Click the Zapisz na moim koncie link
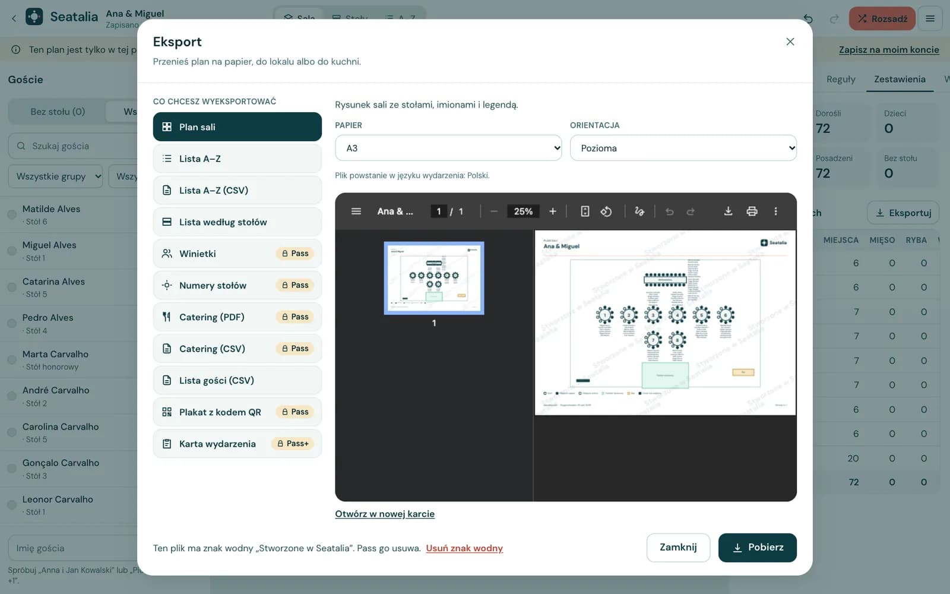The height and width of the screenshot is (594, 950). pyautogui.click(x=889, y=50)
